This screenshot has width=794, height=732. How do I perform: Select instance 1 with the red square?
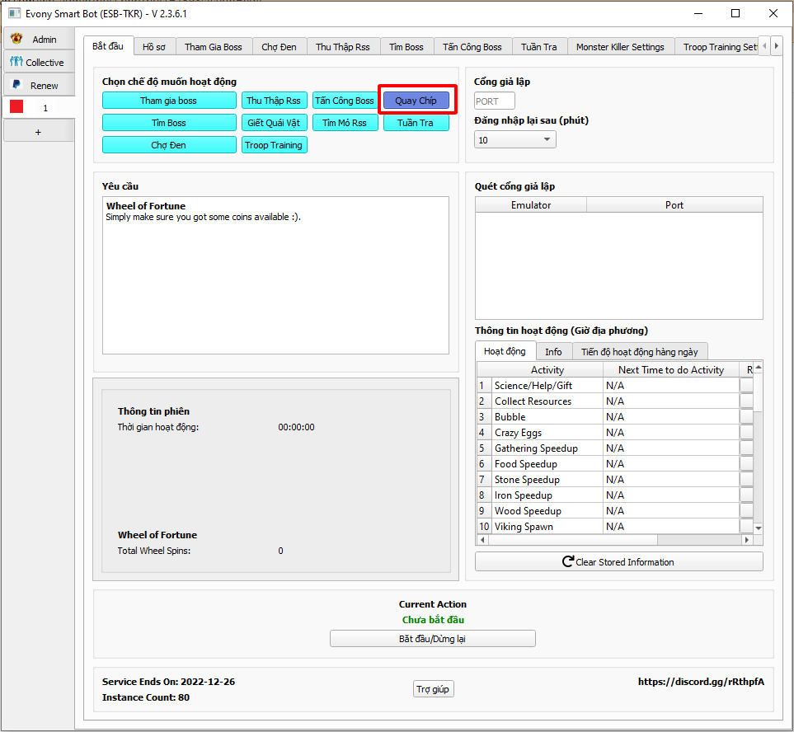click(38, 108)
